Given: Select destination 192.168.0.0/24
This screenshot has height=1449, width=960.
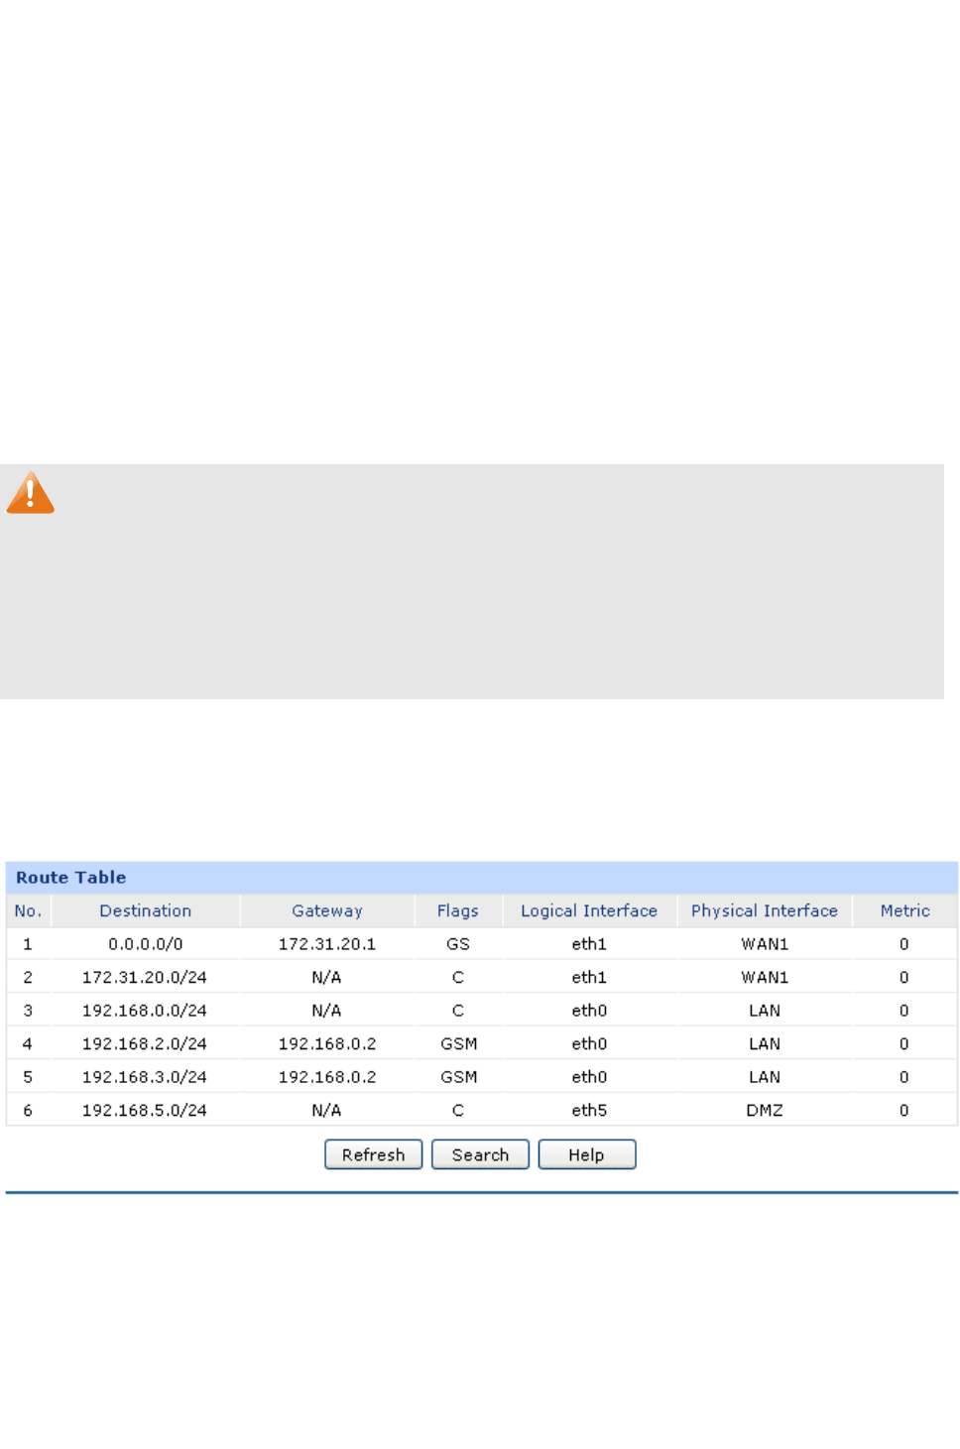Looking at the screenshot, I should pyautogui.click(x=145, y=1011).
